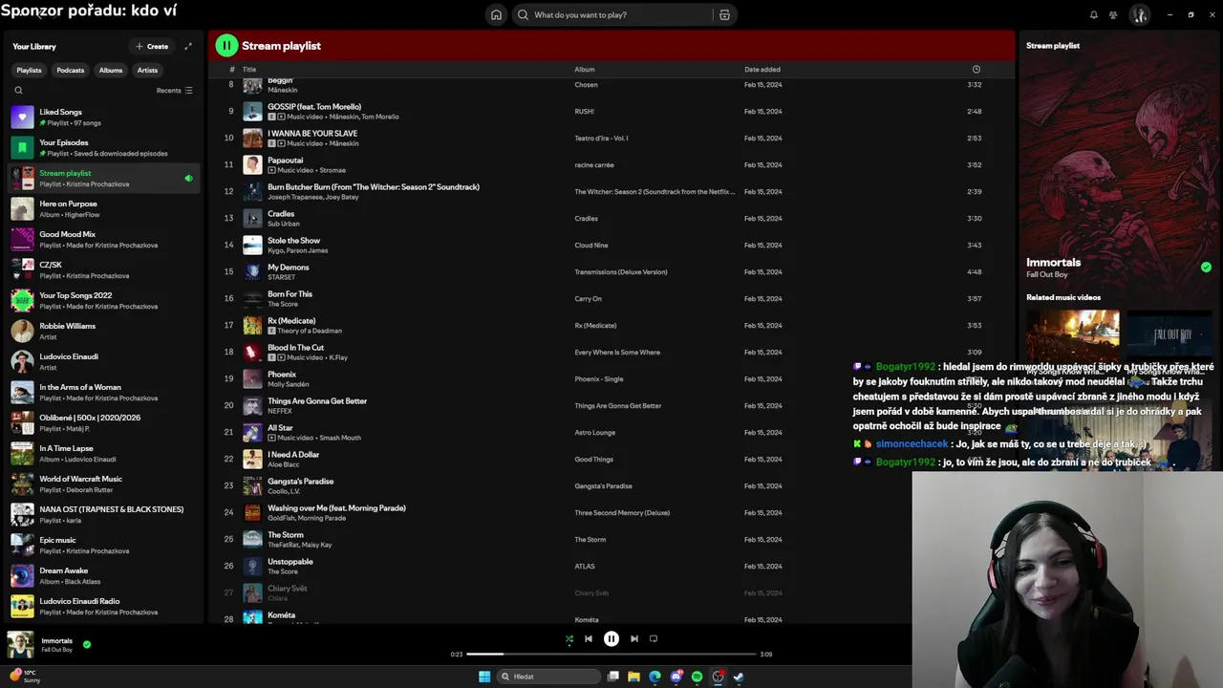Open the Dream Awake album in library
The image size is (1223, 688).
[104, 575]
